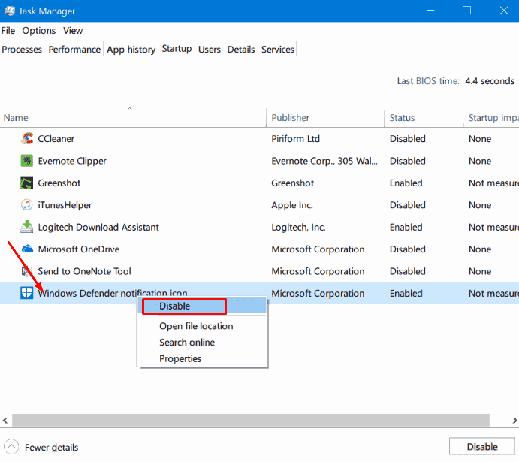Click the Evernote Clipper icon
519x462 pixels.
coord(26,161)
